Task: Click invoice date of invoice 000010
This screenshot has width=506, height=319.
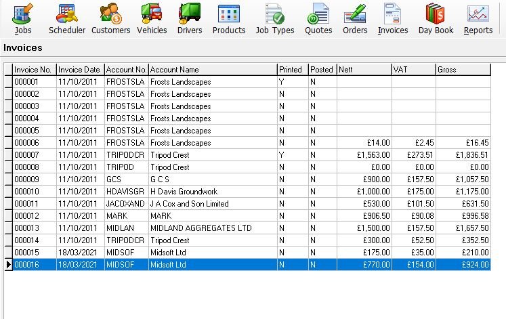Action: 81,192
